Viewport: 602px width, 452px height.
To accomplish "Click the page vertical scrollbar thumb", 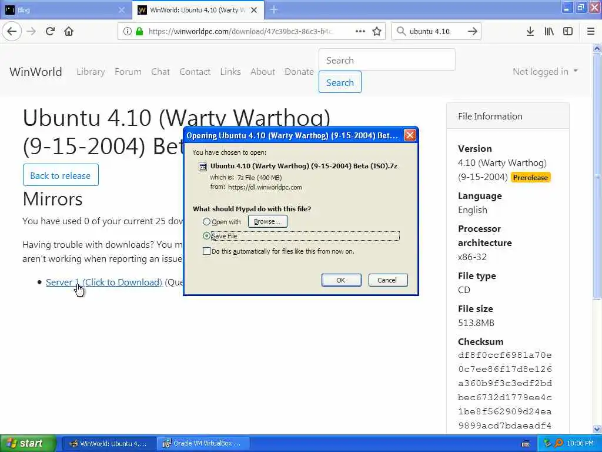I will tap(597, 175).
